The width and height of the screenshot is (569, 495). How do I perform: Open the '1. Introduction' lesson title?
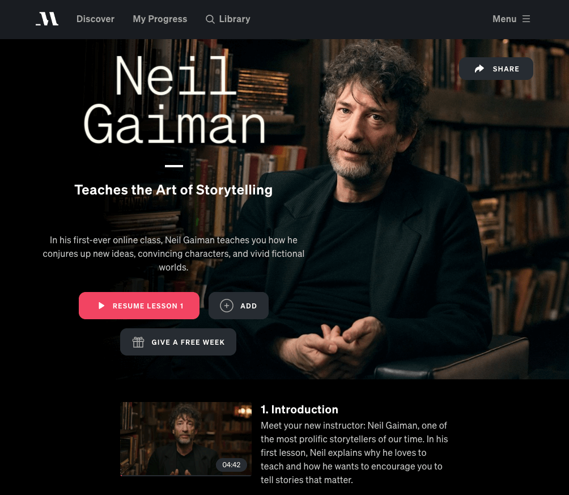tap(299, 409)
